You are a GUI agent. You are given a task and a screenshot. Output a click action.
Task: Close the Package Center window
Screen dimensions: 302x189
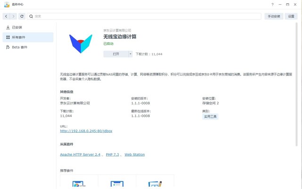click(x=295, y=4)
